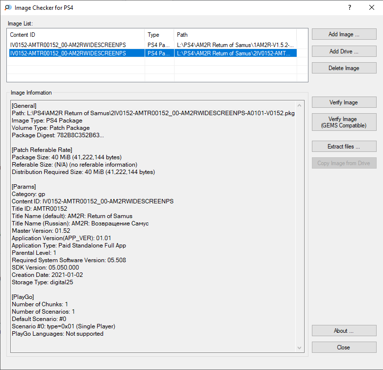Open the About dialog
383x370 pixels.
(344, 331)
